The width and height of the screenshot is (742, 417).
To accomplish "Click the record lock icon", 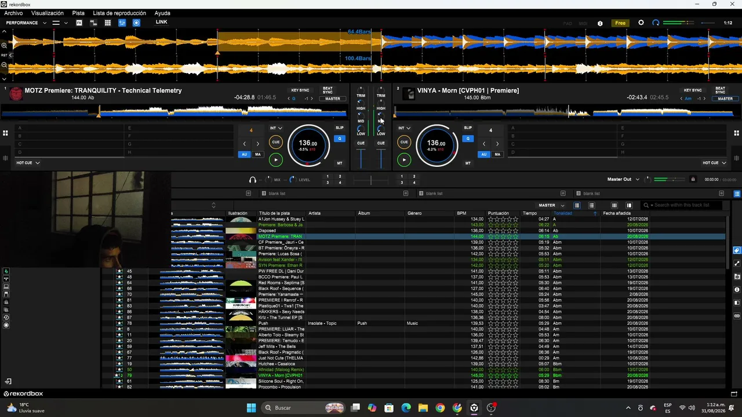I will [x=693, y=180].
